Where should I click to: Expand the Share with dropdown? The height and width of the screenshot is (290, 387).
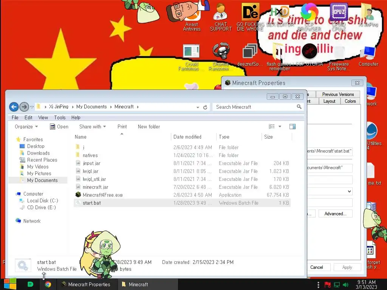pos(93,126)
